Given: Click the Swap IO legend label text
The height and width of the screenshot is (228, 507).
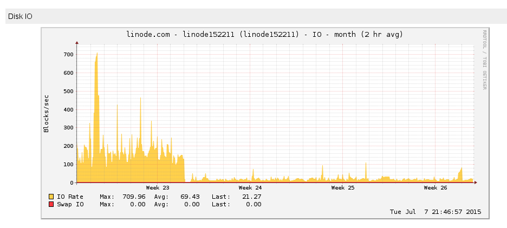Looking at the screenshot, I should 70,205.
